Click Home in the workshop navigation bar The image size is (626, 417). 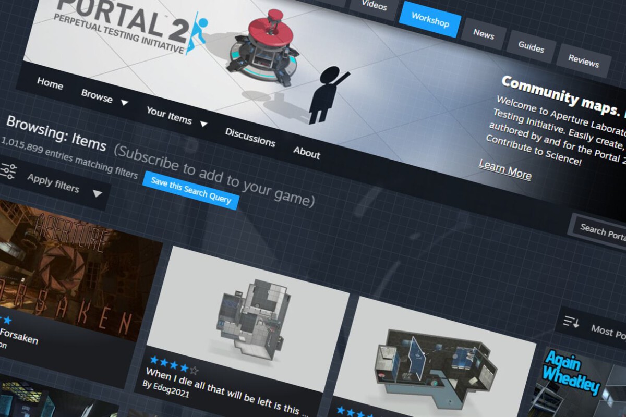(x=50, y=83)
